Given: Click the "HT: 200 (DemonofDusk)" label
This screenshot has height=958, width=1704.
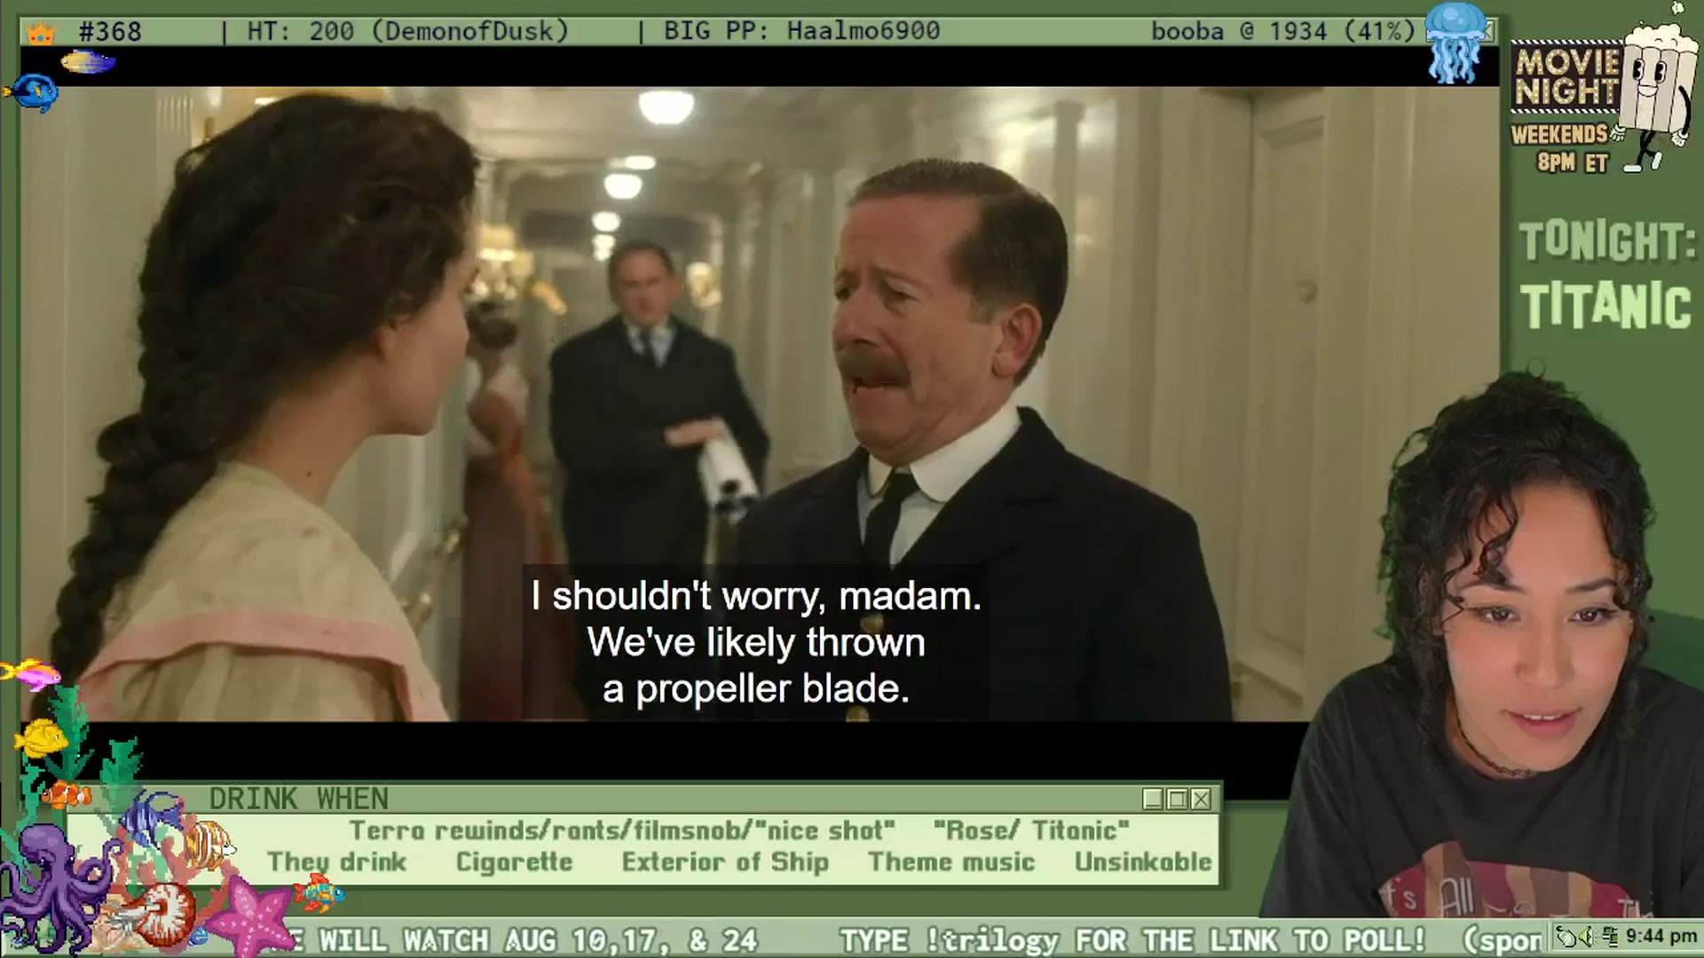Looking at the screenshot, I should click(407, 32).
